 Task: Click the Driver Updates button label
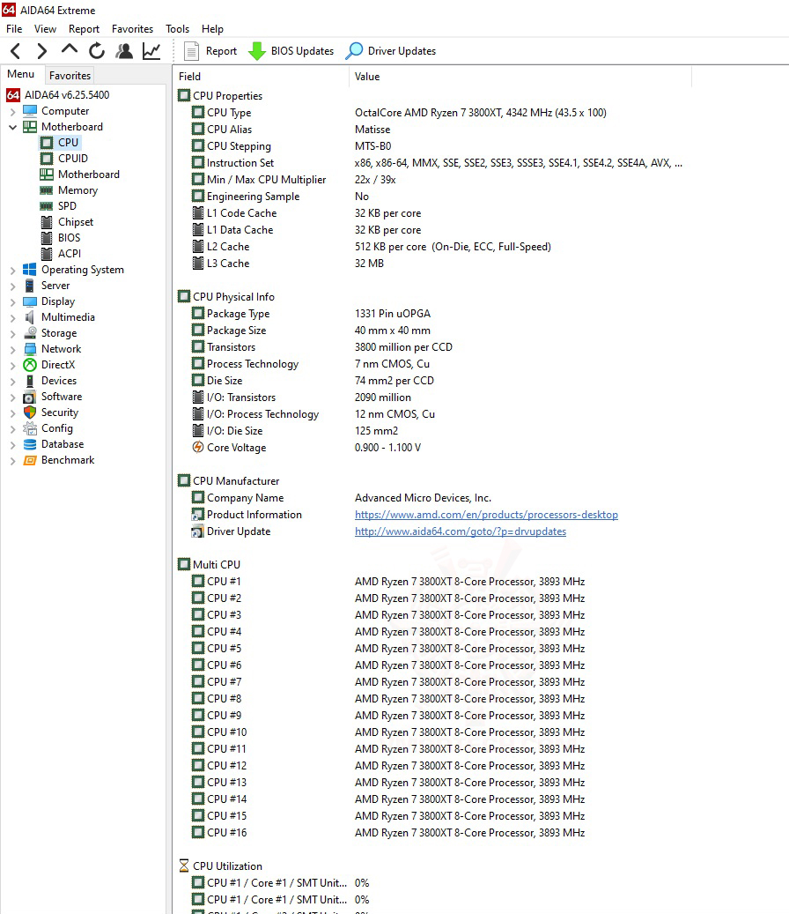pyautogui.click(x=402, y=51)
